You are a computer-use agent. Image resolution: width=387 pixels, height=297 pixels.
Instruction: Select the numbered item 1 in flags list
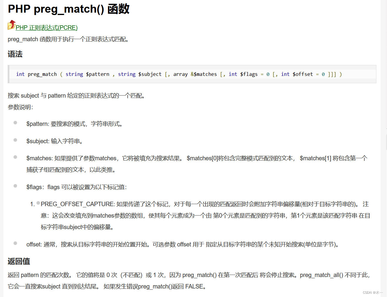pos(32,204)
